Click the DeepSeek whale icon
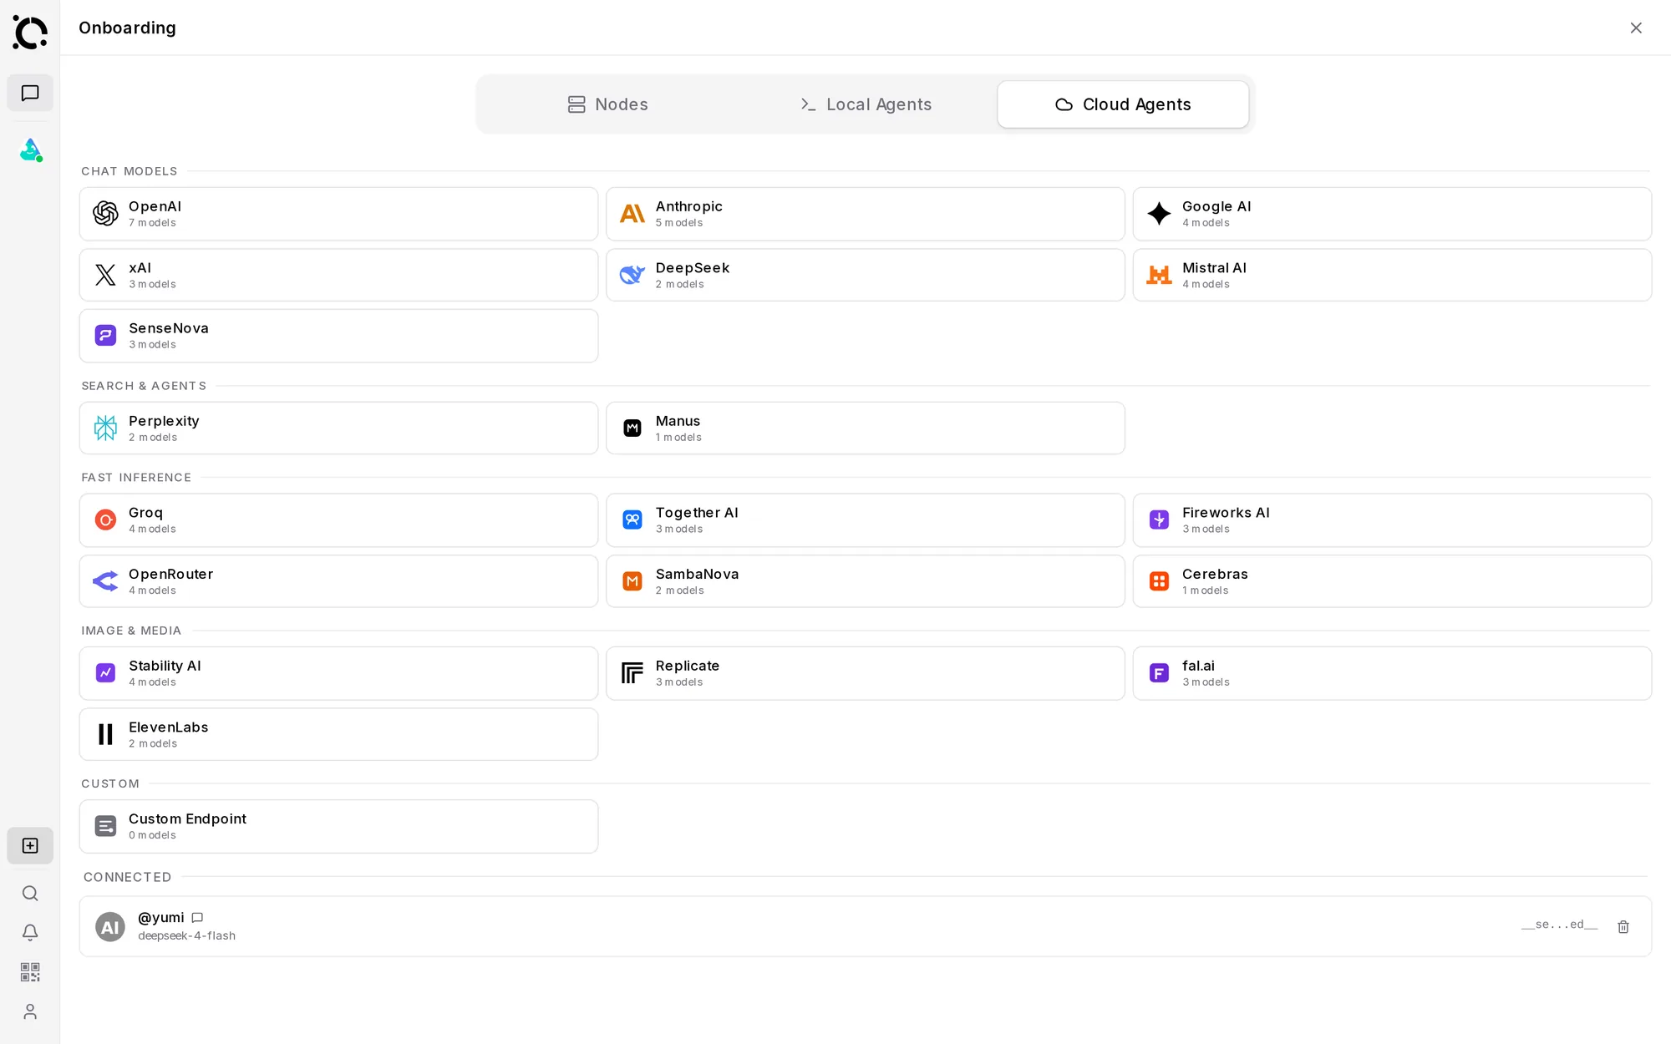This screenshot has width=1671, height=1044. pyautogui.click(x=632, y=275)
